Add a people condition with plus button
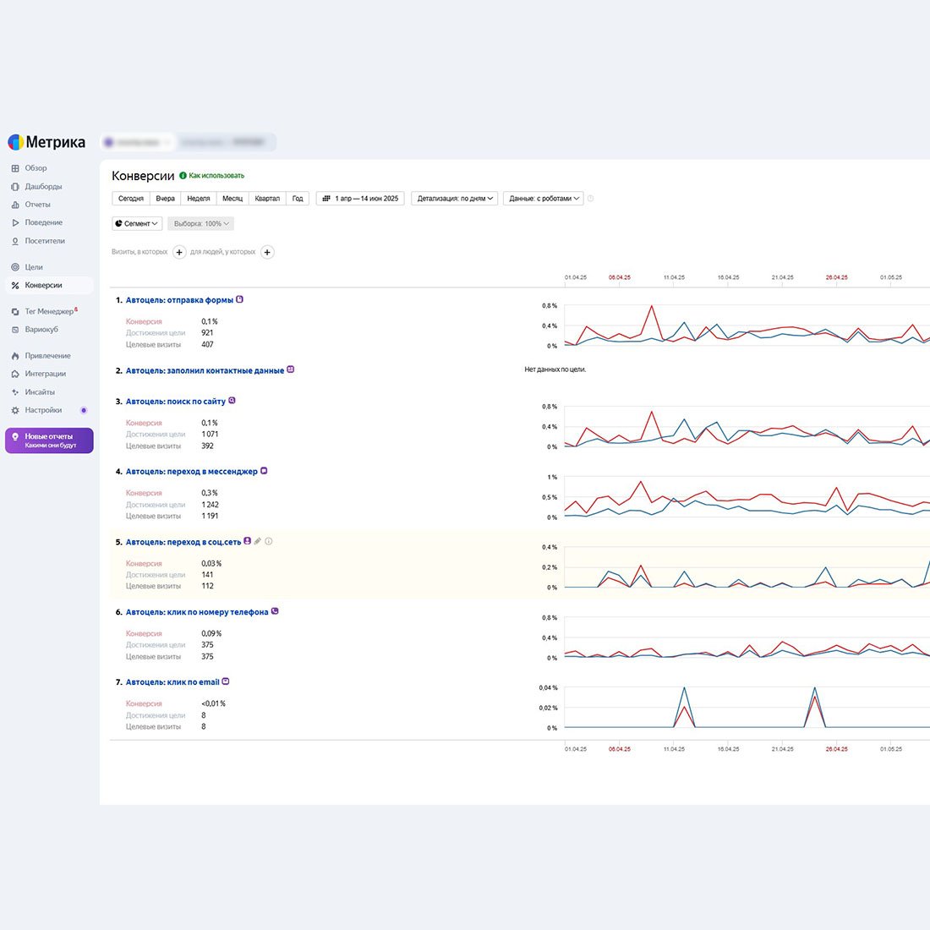 (x=267, y=252)
